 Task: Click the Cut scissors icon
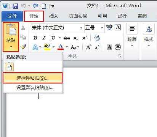tap(23, 28)
